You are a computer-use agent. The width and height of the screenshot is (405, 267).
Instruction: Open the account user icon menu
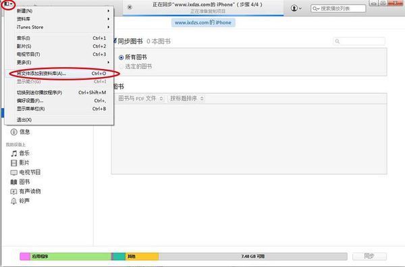click(294, 8)
